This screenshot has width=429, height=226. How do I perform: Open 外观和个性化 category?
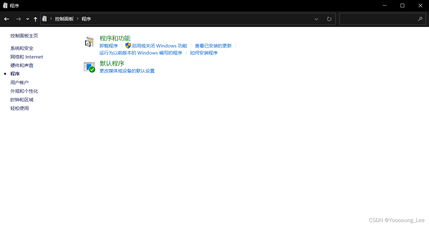tap(24, 91)
